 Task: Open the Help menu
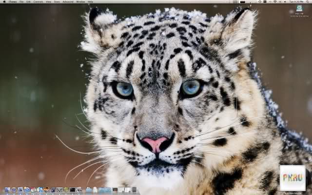[90, 2]
